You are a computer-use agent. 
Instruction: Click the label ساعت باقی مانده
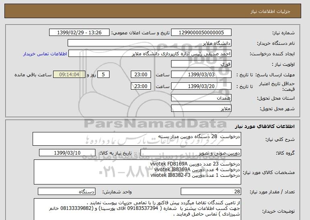click(33, 75)
